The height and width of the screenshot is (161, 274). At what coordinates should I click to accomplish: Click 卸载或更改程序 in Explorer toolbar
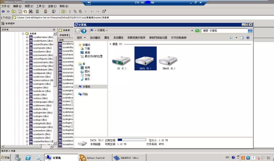136,38
